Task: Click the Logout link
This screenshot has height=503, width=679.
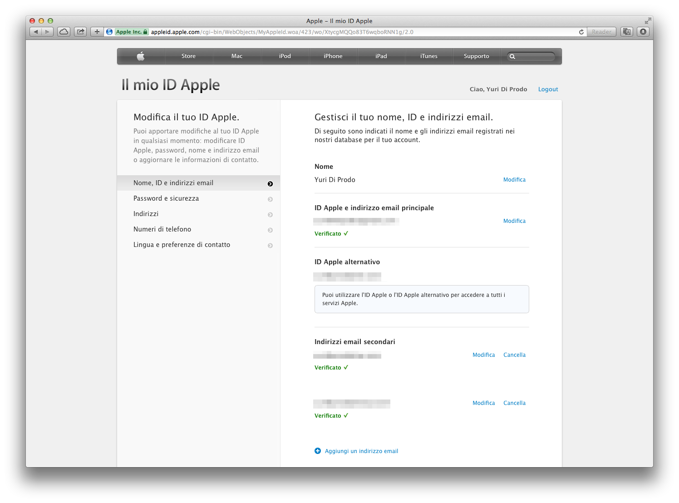Action: pos(548,89)
